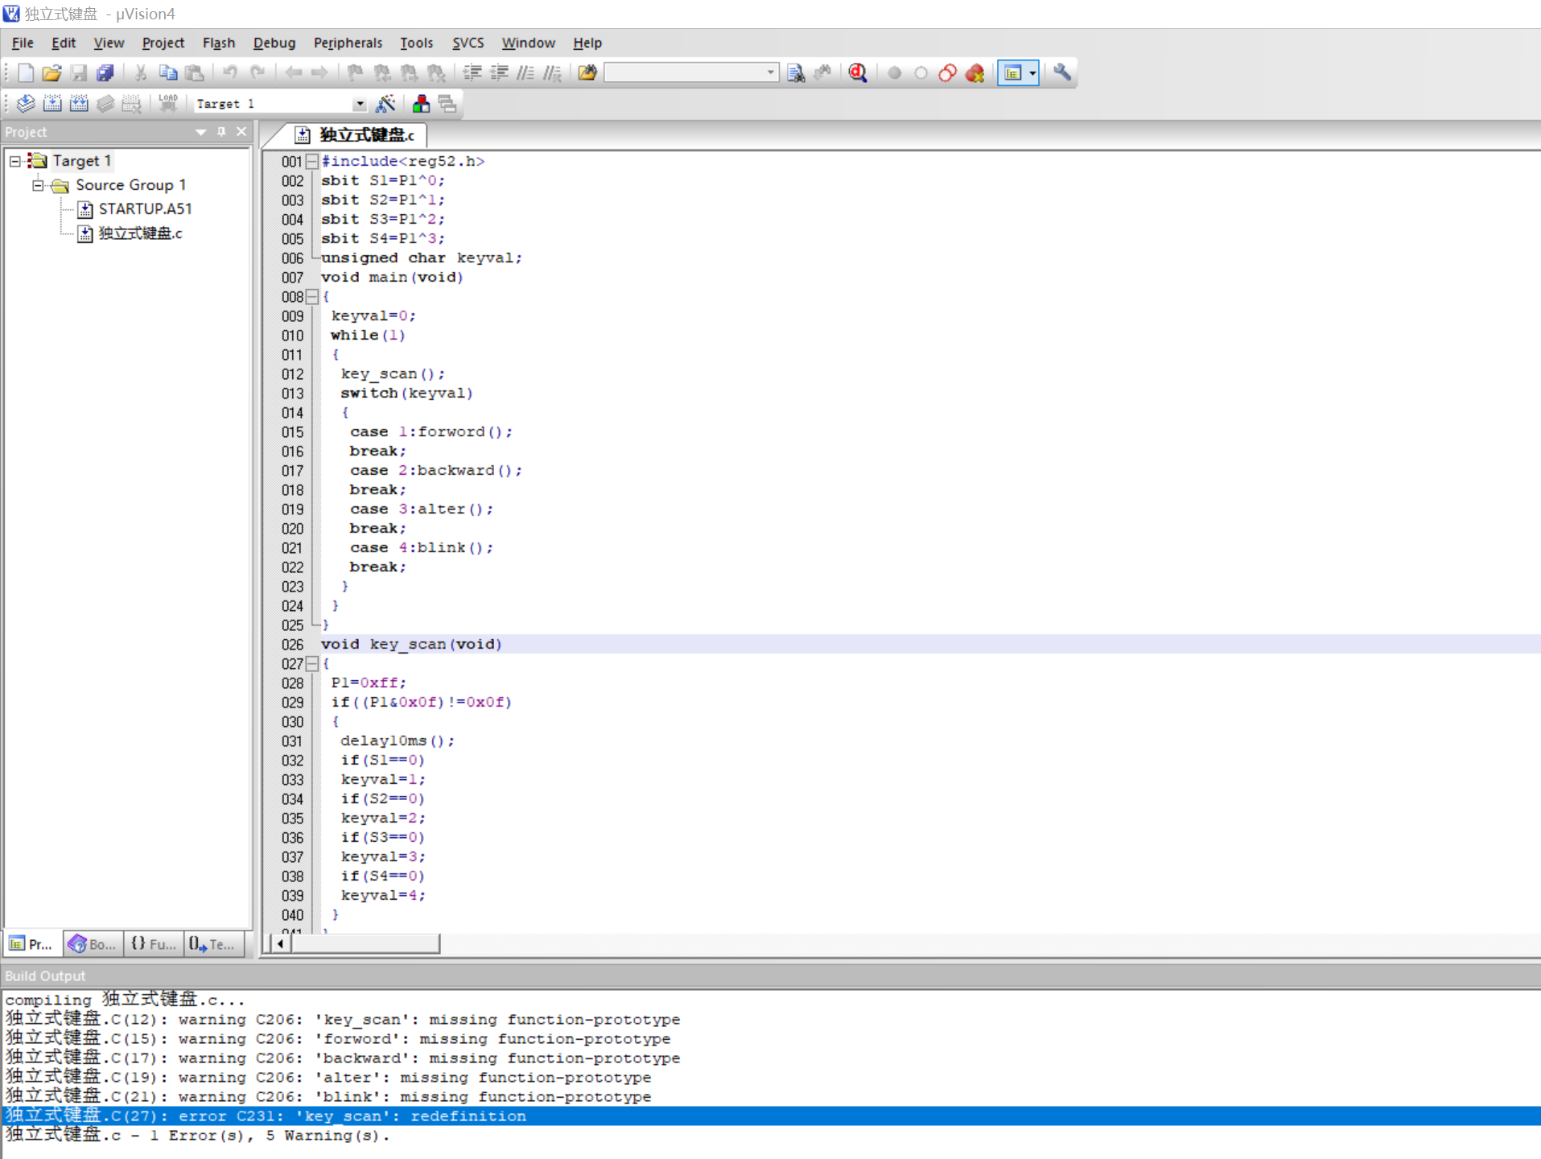Open a file with folder icon
This screenshot has height=1159, width=1541.
click(x=52, y=73)
